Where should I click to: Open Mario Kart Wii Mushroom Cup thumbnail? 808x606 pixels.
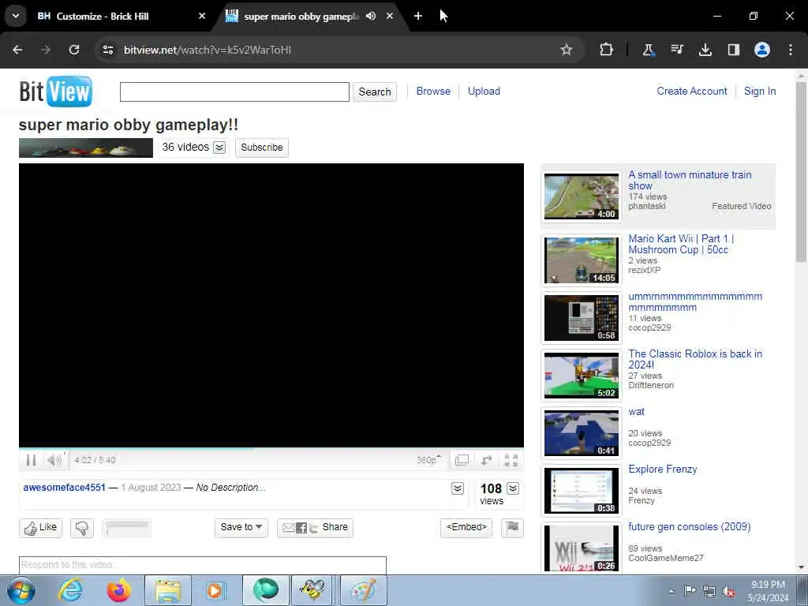[582, 260]
